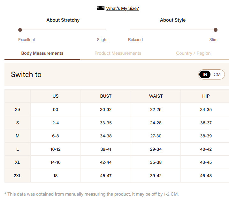
Task: Switch to the Body Measurements tab
Action: click(42, 53)
